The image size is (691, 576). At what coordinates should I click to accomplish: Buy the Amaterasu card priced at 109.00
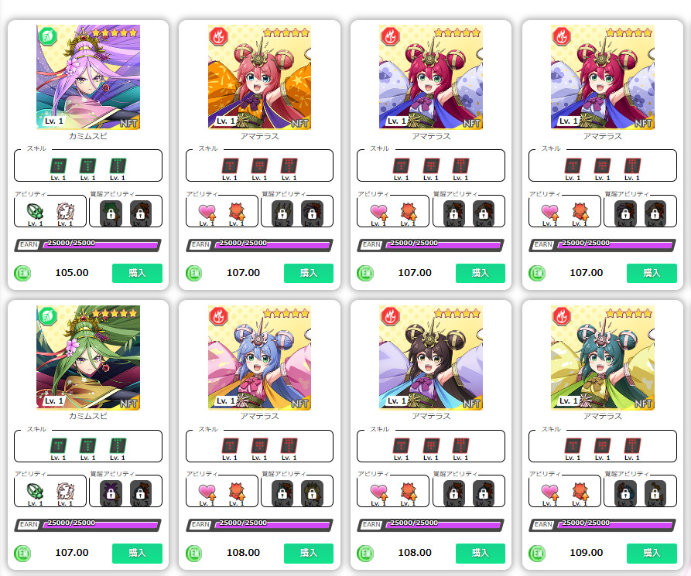coord(652,553)
